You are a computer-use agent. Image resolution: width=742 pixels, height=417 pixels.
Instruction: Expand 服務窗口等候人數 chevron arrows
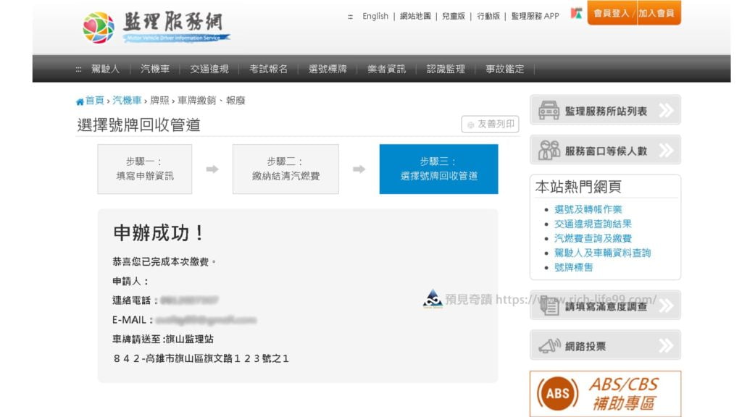pyautogui.click(x=667, y=151)
